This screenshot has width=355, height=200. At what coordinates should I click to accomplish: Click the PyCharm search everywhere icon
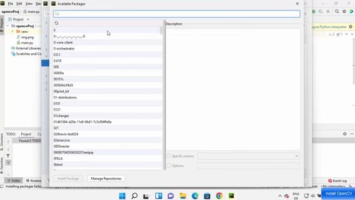point(337,11)
